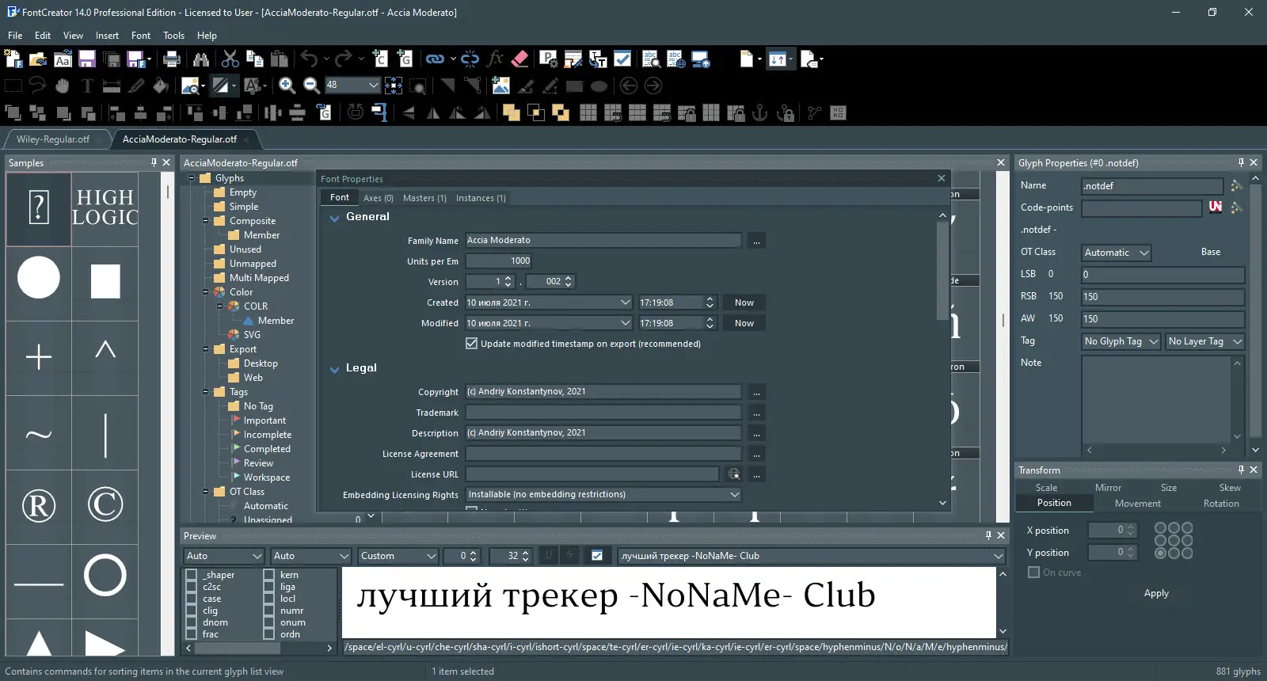This screenshot has width=1267, height=681.
Task: Click the Zoom Out magnifier icon
Action: tap(312, 86)
